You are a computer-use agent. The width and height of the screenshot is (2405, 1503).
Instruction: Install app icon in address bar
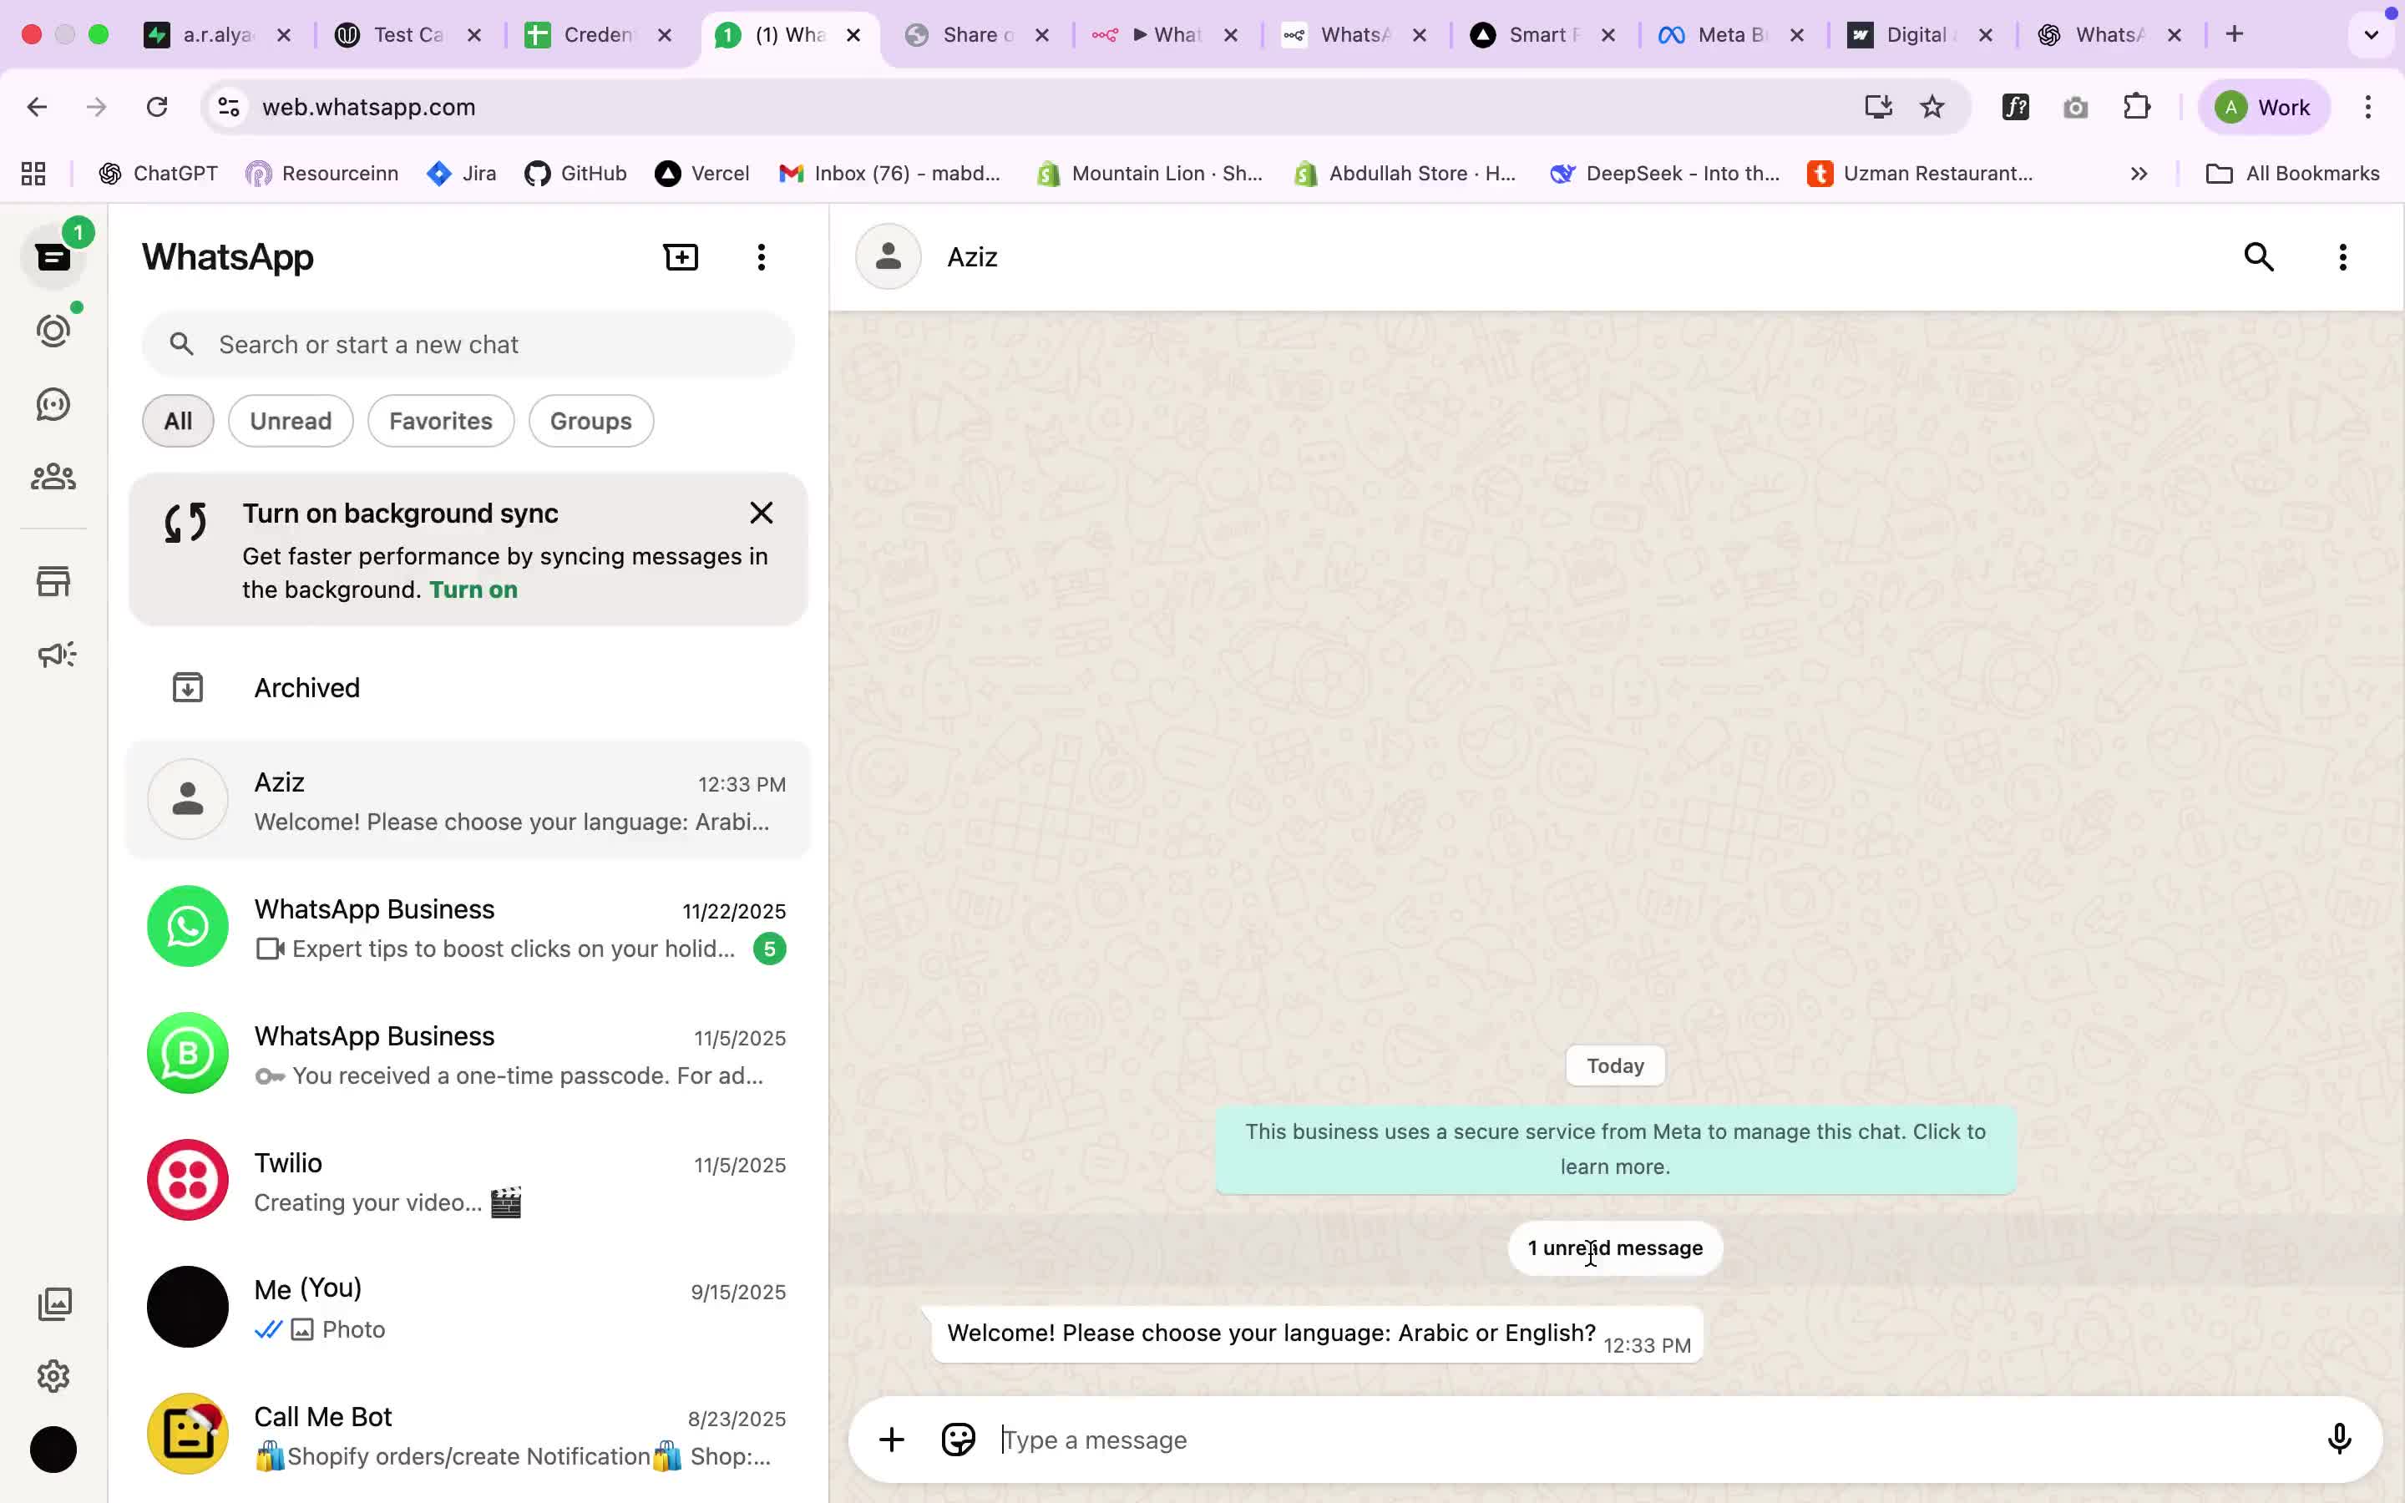[x=1877, y=106]
